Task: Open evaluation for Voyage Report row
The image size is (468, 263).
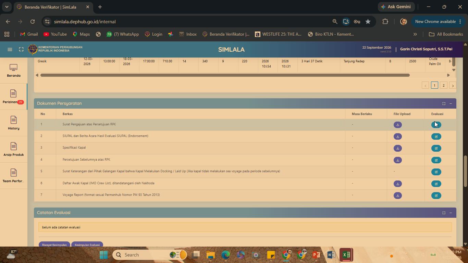Action: click(436, 196)
